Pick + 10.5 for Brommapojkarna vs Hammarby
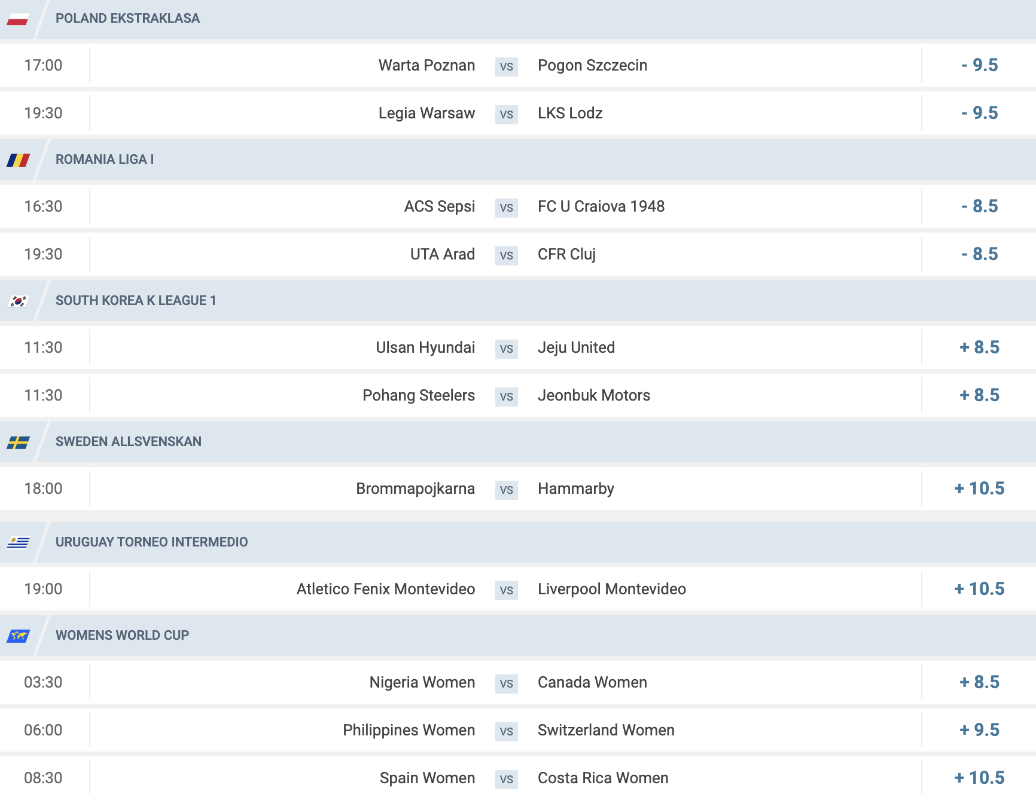1036x794 pixels. pos(979,488)
